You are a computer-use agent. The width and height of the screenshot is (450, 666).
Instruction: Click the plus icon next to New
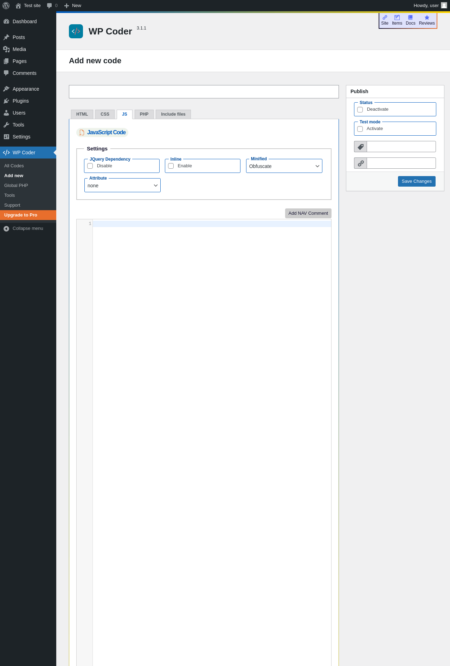66,6
